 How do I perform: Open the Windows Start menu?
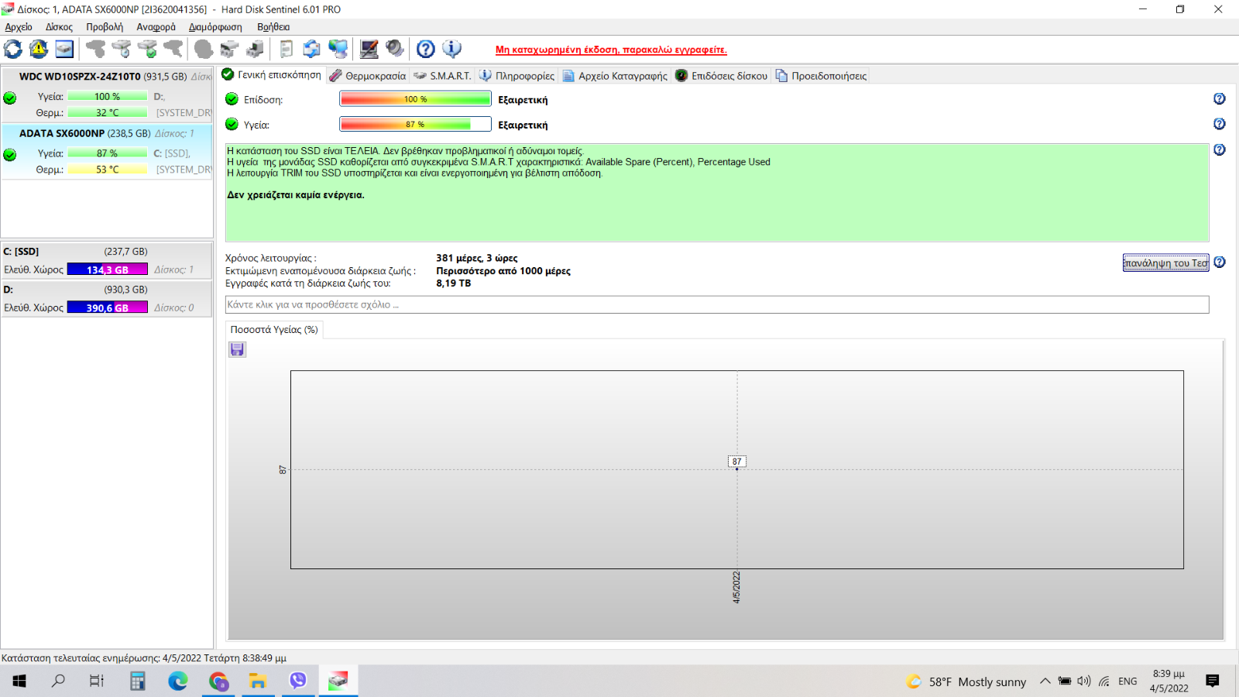tap(19, 681)
